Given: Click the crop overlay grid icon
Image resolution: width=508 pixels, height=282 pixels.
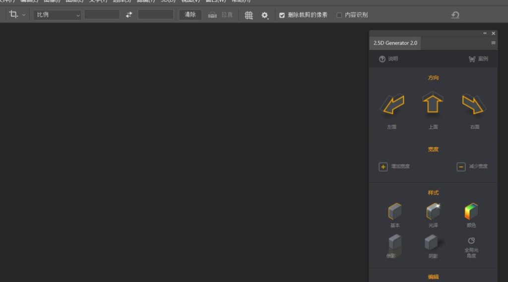Looking at the screenshot, I should [249, 15].
